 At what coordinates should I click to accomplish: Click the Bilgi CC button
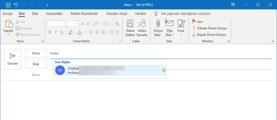pyautogui.click(x=36, y=64)
